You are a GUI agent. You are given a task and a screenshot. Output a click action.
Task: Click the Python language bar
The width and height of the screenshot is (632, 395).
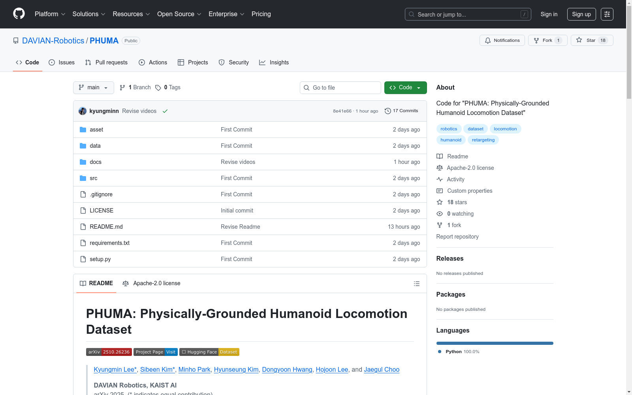pos(495,343)
